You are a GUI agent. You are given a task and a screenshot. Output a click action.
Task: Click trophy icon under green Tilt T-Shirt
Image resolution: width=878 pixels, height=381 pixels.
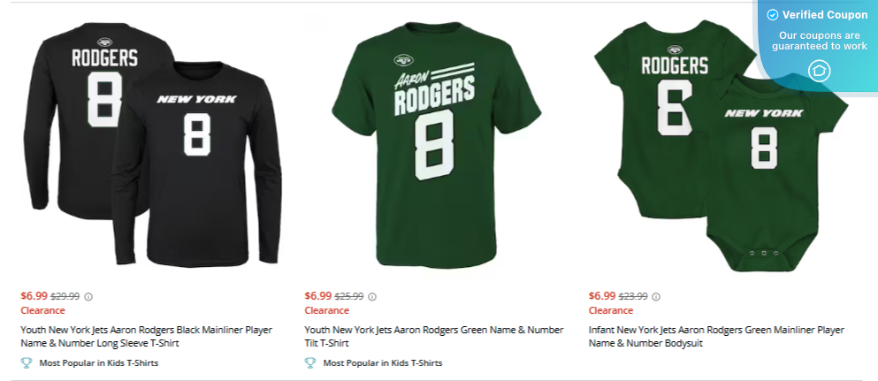310,362
